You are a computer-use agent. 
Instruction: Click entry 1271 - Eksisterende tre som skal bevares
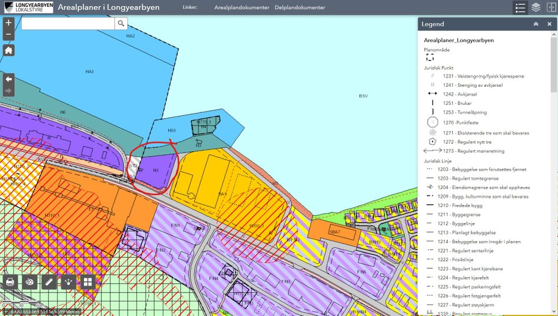point(486,133)
